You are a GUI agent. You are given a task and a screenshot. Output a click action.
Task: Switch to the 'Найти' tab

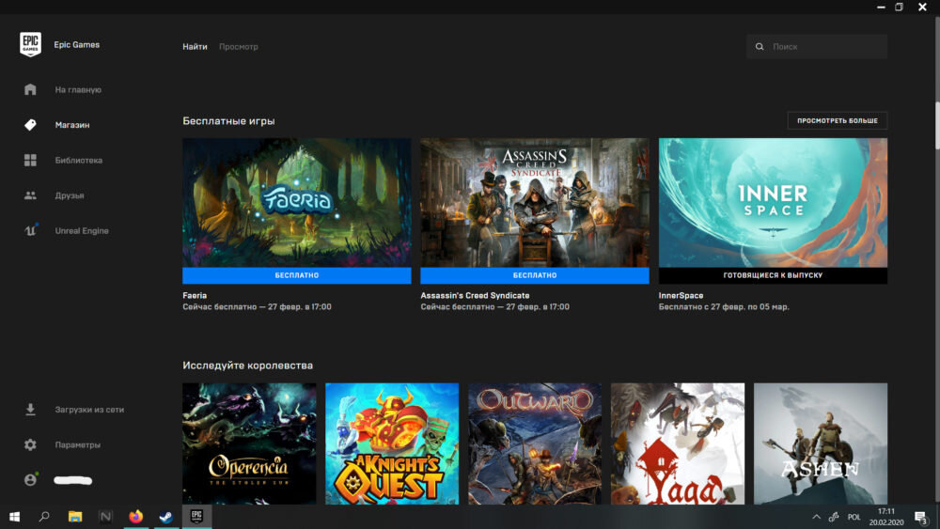[x=195, y=47]
